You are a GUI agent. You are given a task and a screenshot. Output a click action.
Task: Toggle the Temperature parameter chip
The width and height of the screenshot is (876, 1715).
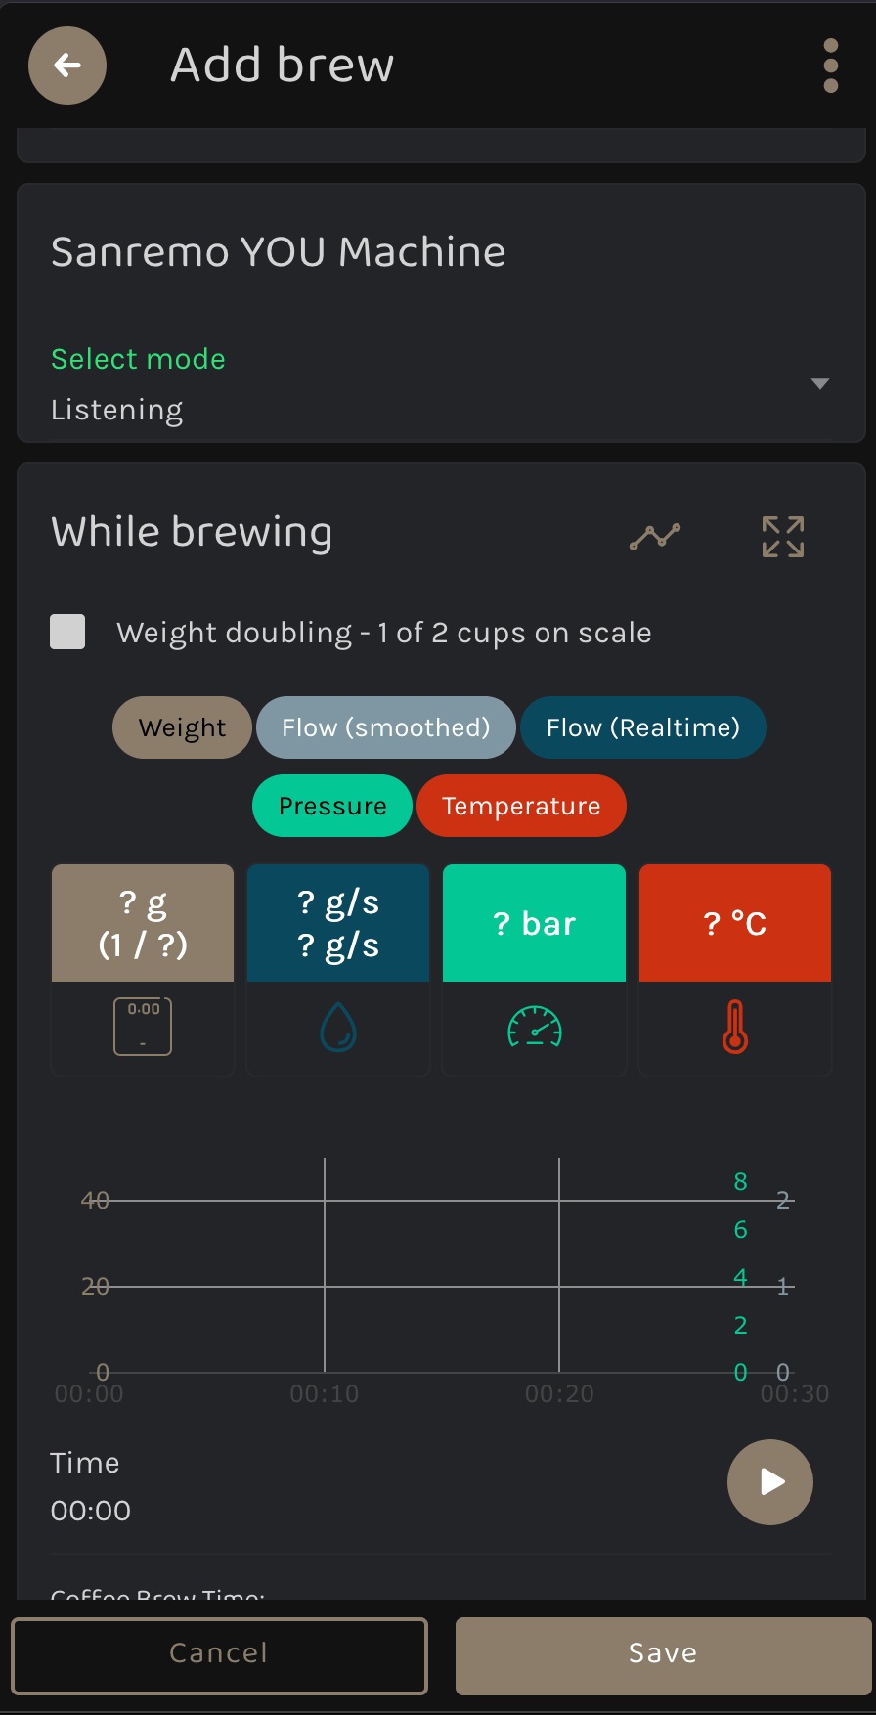pos(521,806)
